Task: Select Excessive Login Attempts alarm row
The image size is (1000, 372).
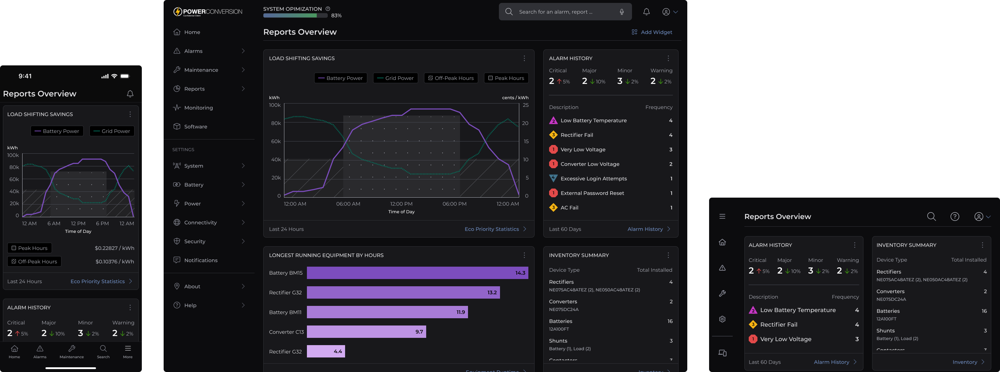Action: pos(611,179)
